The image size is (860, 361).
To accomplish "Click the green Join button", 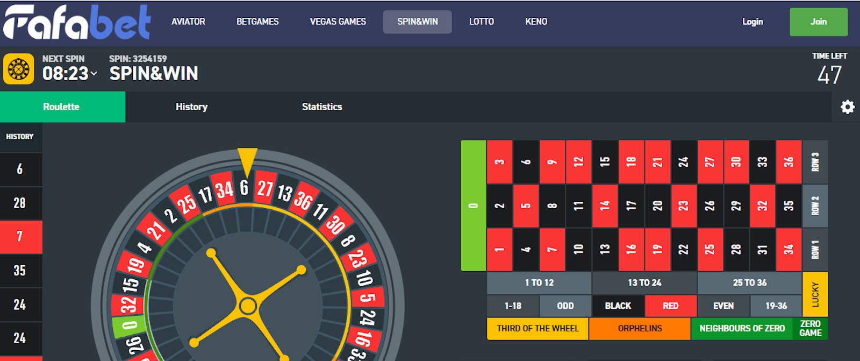I will (819, 22).
